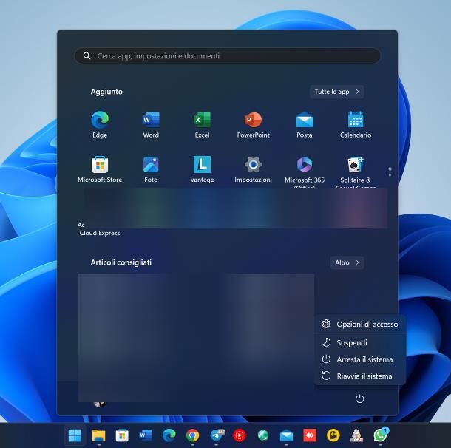The height and width of the screenshot is (448, 451).
Task: Open the Edge pinned app
Action: [x=100, y=124]
